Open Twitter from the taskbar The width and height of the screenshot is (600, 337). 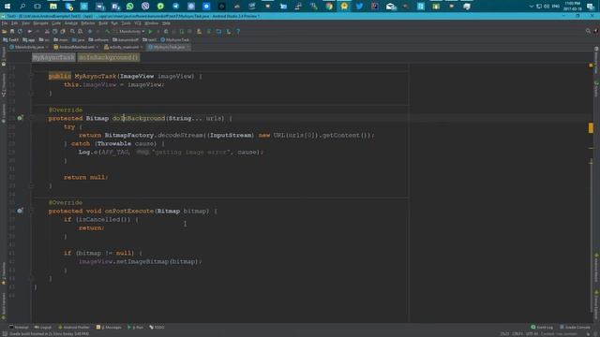359,7
